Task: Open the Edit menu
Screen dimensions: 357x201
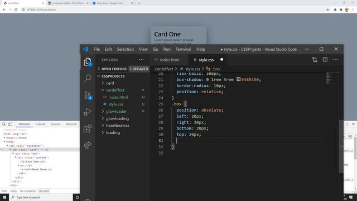Action: coord(108,49)
